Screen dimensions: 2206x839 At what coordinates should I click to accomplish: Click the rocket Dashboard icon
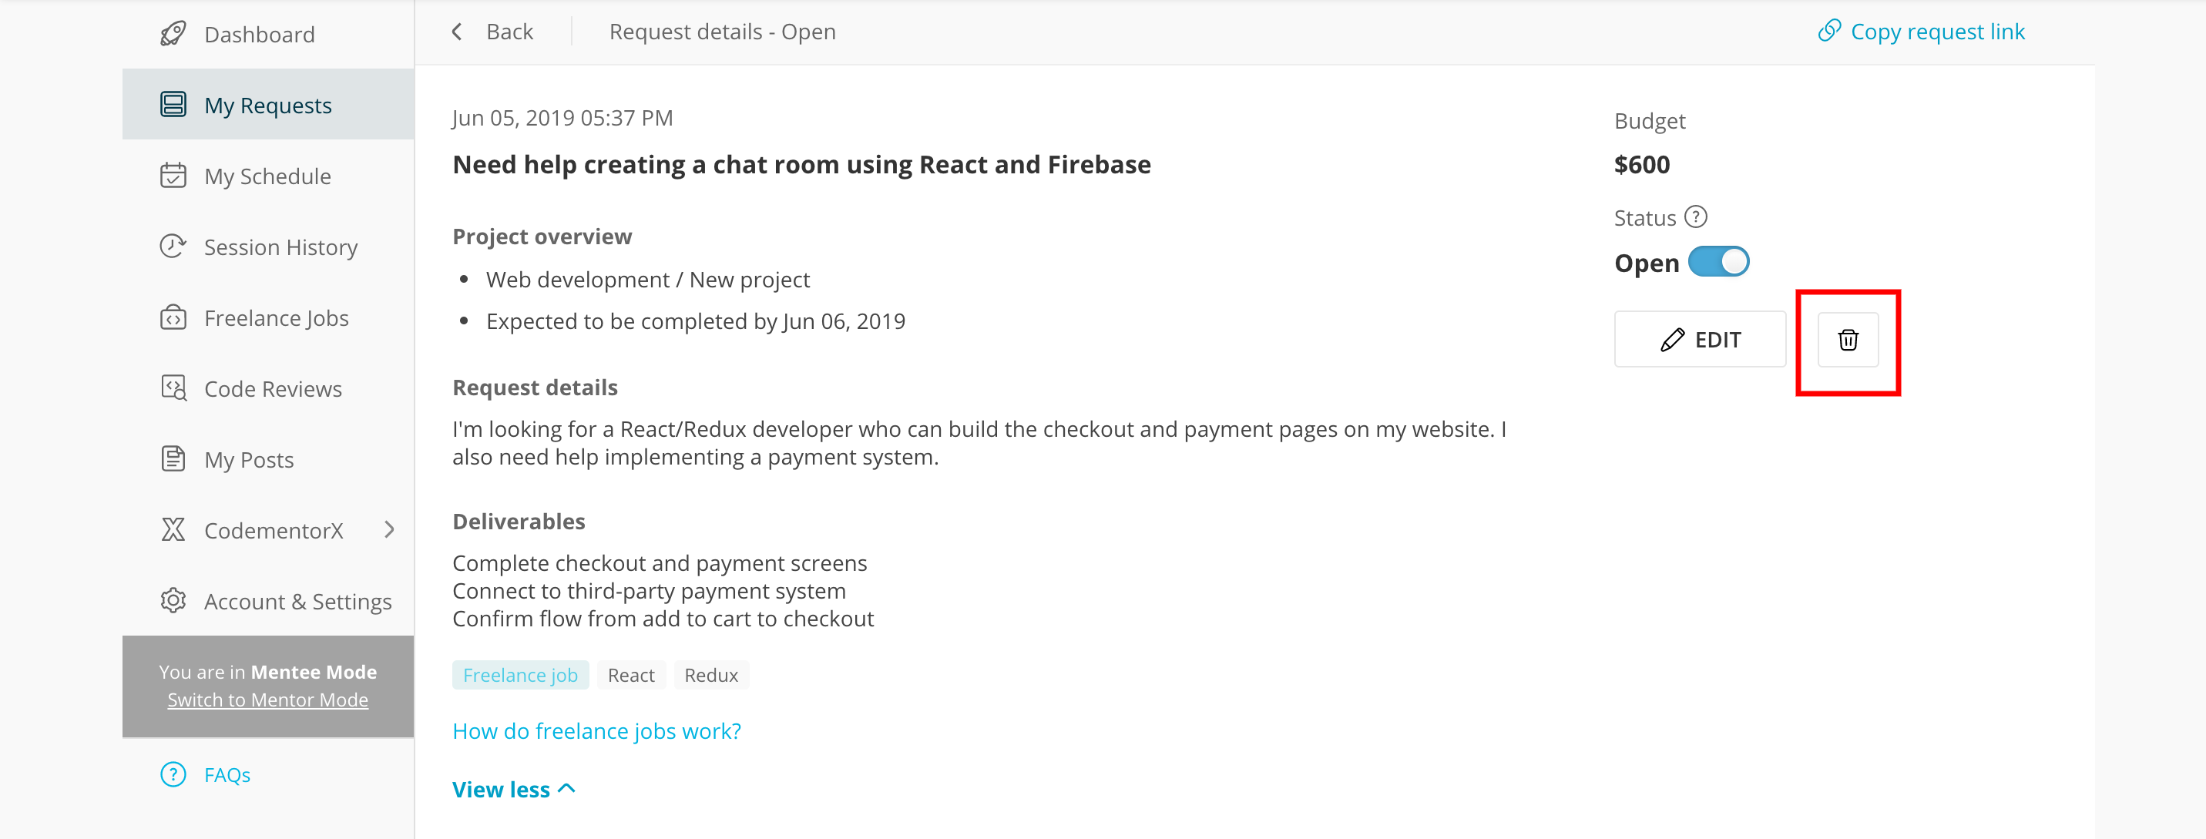[x=173, y=34]
